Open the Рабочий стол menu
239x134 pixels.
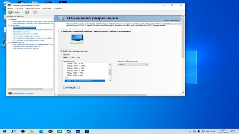pos(32,9)
